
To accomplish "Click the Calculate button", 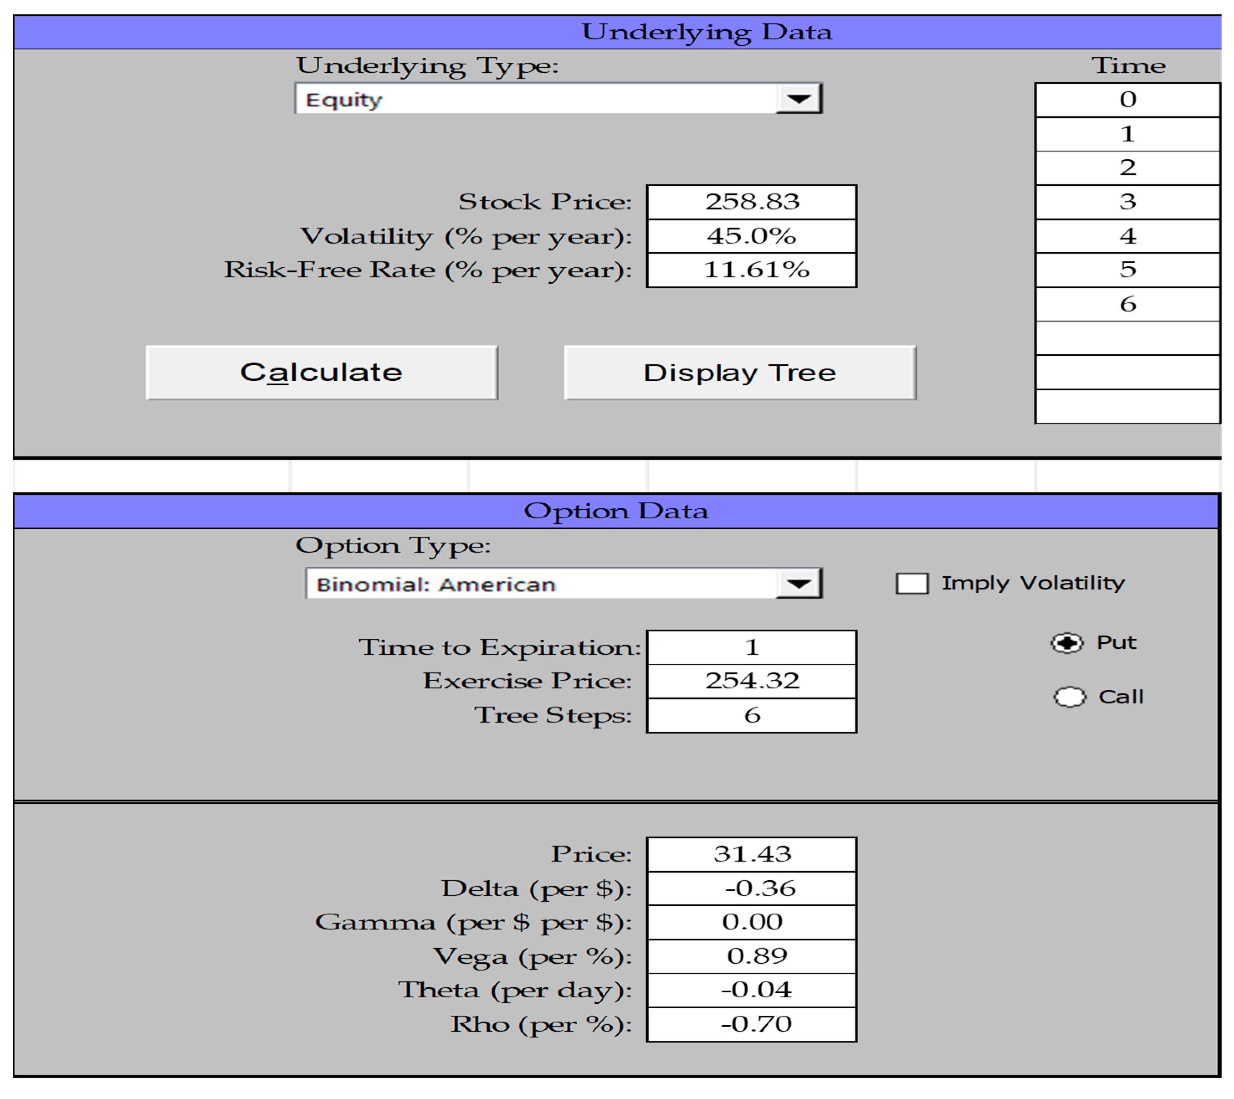I will (x=321, y=373).
